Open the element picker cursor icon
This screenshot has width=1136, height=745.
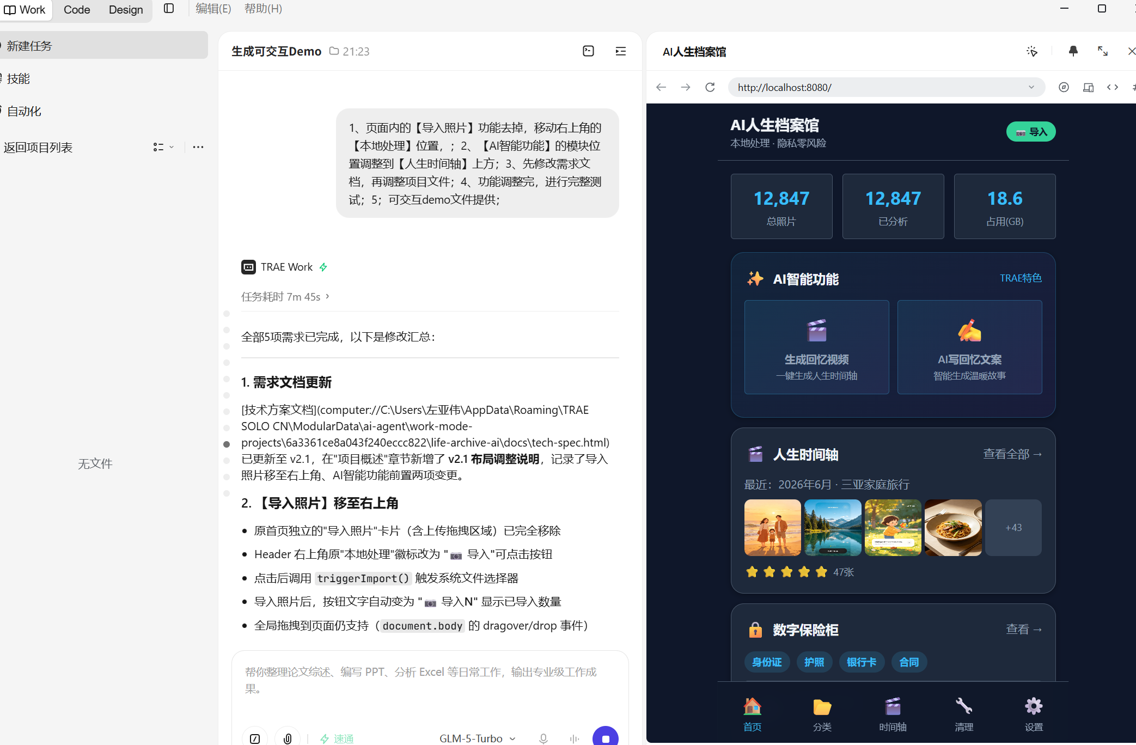(x=1032, y=51)
